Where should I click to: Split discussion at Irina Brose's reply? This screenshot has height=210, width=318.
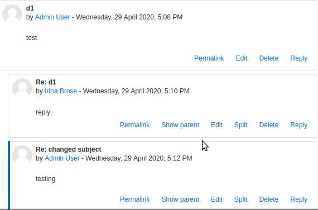pos(240,125)
